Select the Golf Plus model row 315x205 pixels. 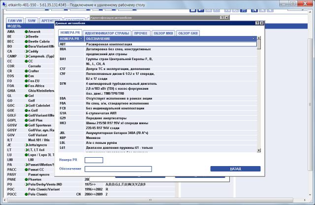30,120
